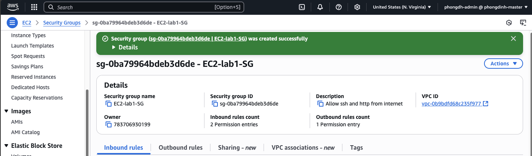Image resolution: width=532 pixels, height=156 pixels.
Task: Dismiss the green success banner
Action: pyautogui.click(x=513, y=39)
